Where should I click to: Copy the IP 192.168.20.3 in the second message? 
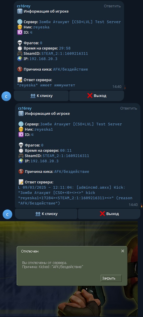[x=45, y=161]
